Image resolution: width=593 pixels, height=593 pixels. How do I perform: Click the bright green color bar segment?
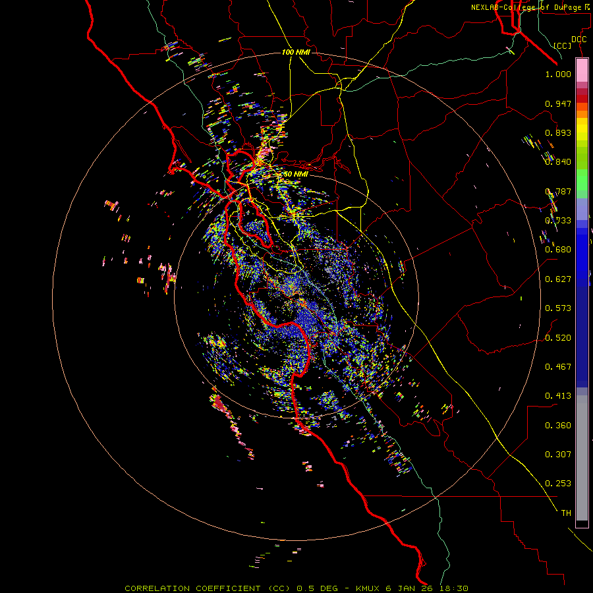582,179
